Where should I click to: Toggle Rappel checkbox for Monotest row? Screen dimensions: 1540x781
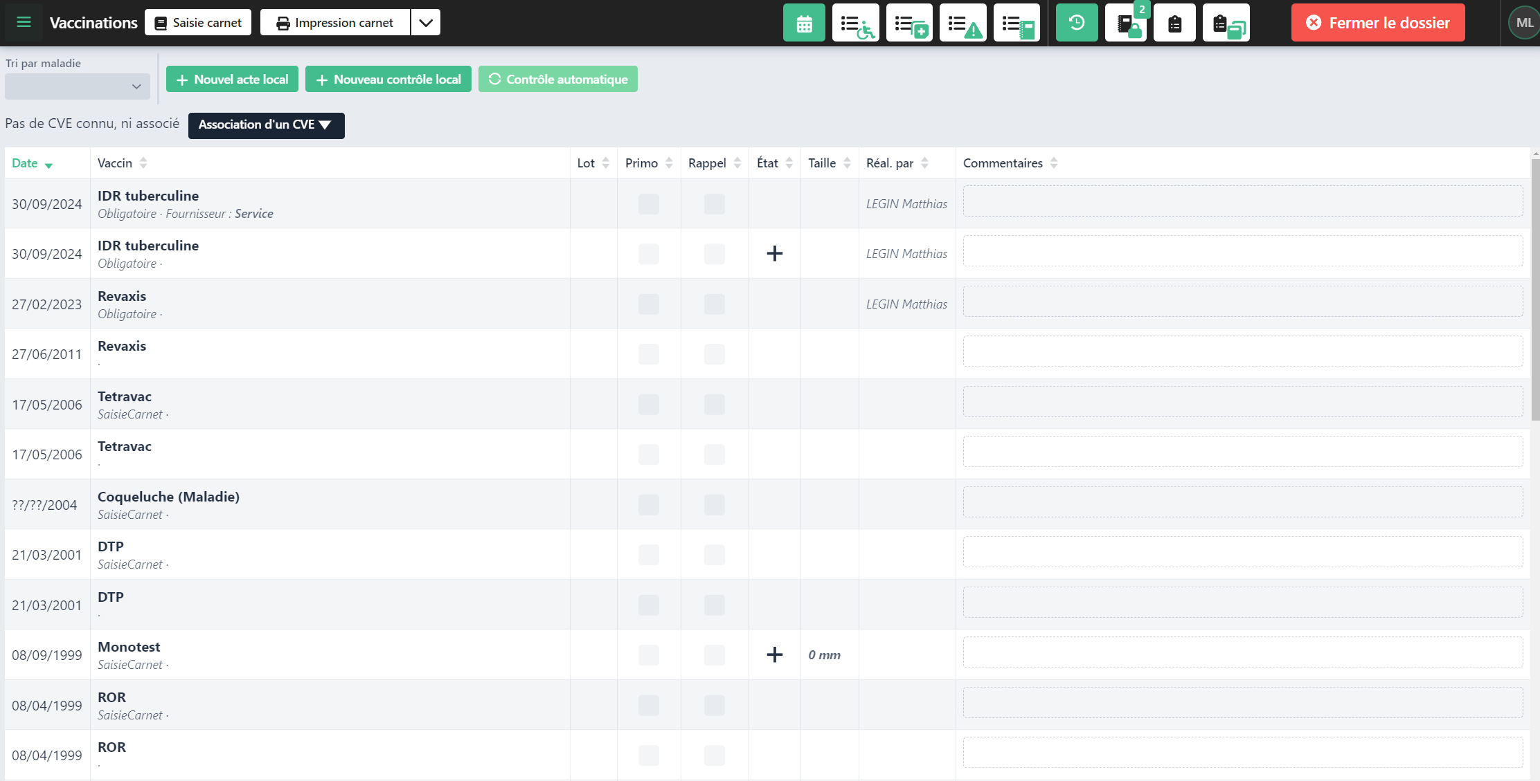click(x=714, y=655)
